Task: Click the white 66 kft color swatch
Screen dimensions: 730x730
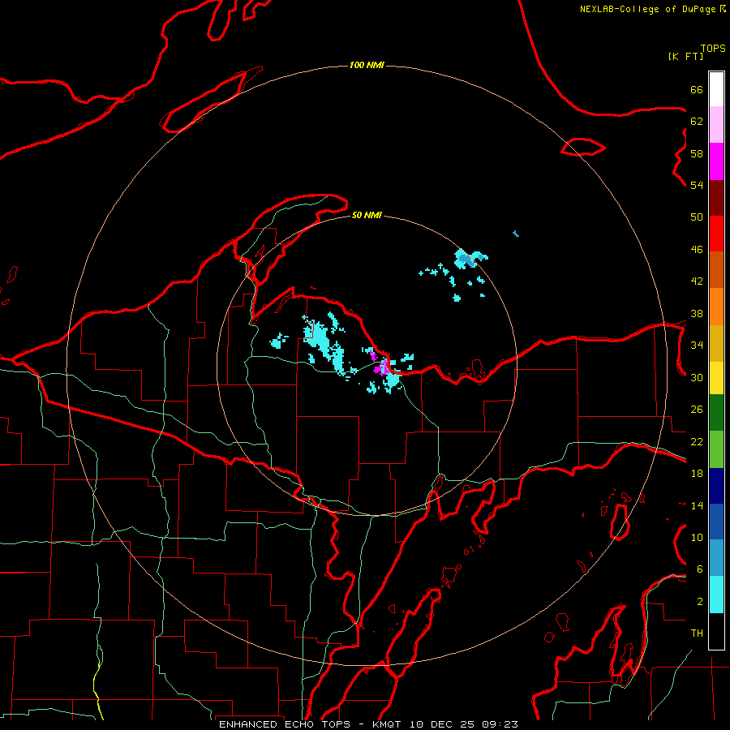Action: pos(716,89)
